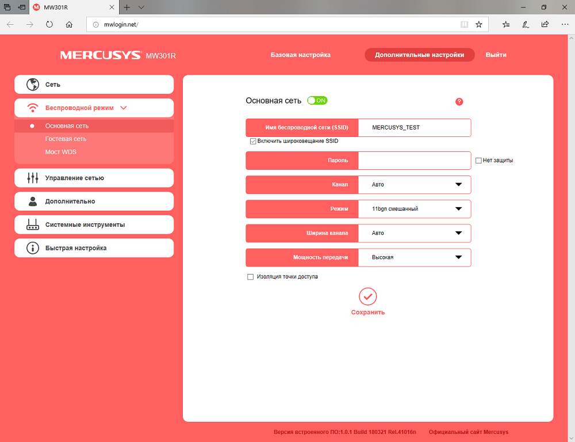This screenshot has width=575, height=442.
Task: Click the page scrollbar down arrow
Action: click(572, 438)
